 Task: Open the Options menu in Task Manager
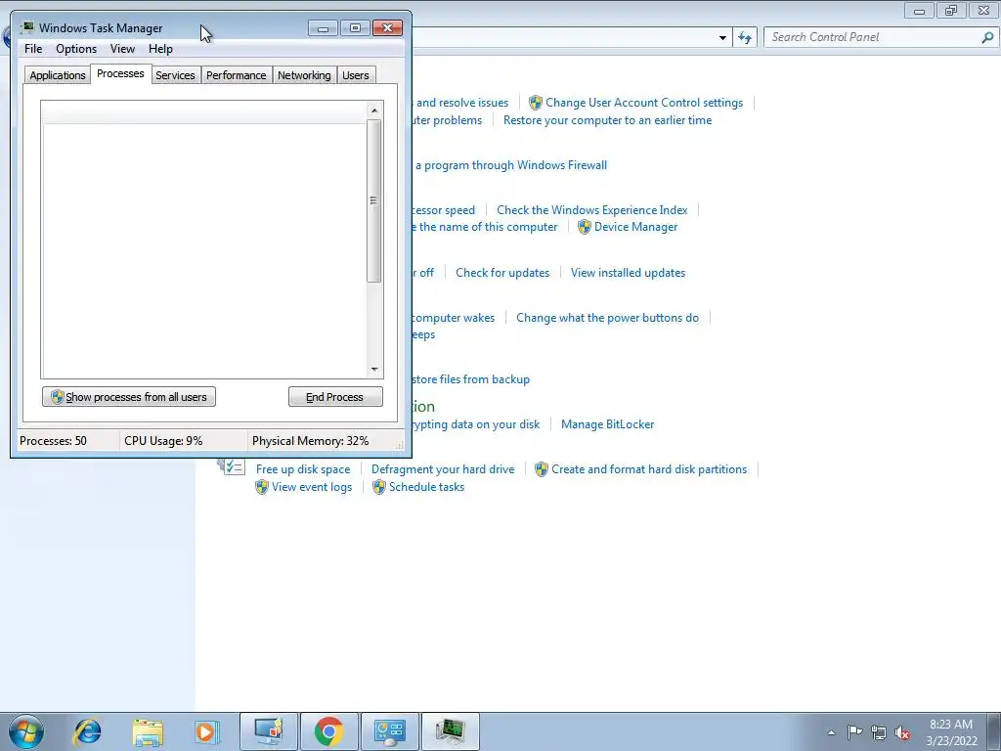[76, 49]
